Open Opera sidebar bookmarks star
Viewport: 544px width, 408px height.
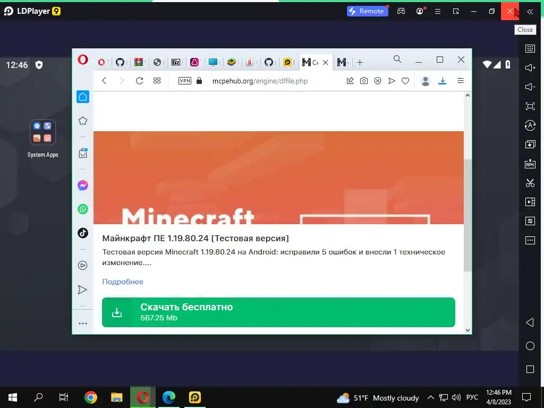click(x=82, y=121)
